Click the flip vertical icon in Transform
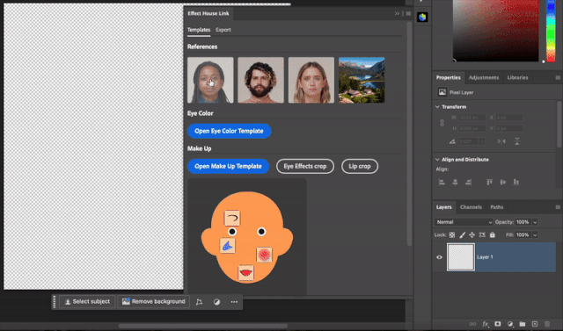Viewport: 563px width, 331px height. (516, 141)
